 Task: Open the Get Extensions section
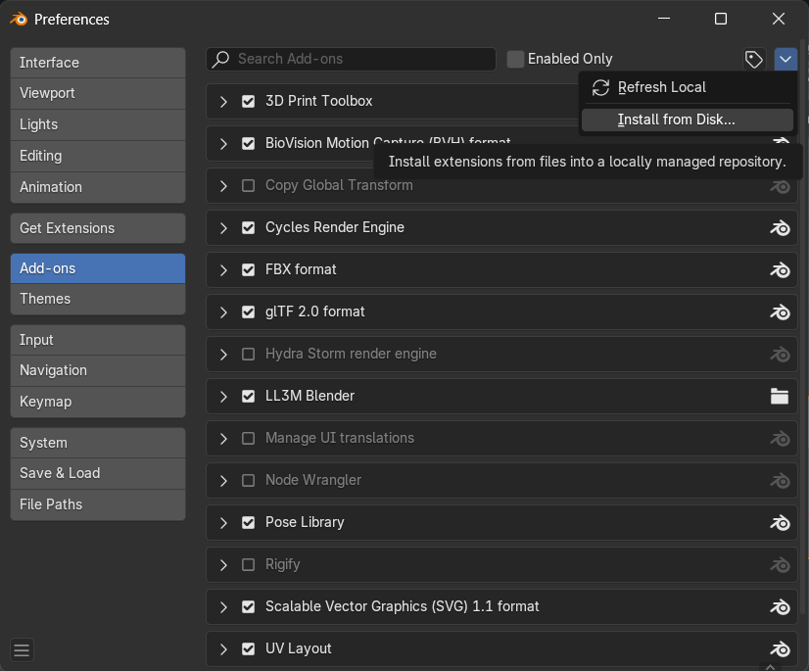click(x=98, y=228)
